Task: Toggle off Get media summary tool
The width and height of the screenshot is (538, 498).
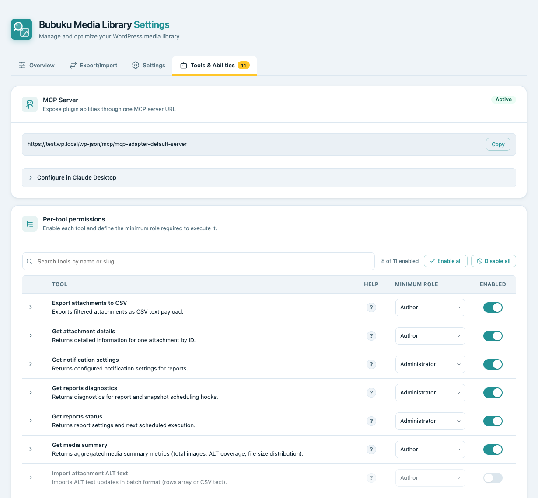Action: coord(493,450)
